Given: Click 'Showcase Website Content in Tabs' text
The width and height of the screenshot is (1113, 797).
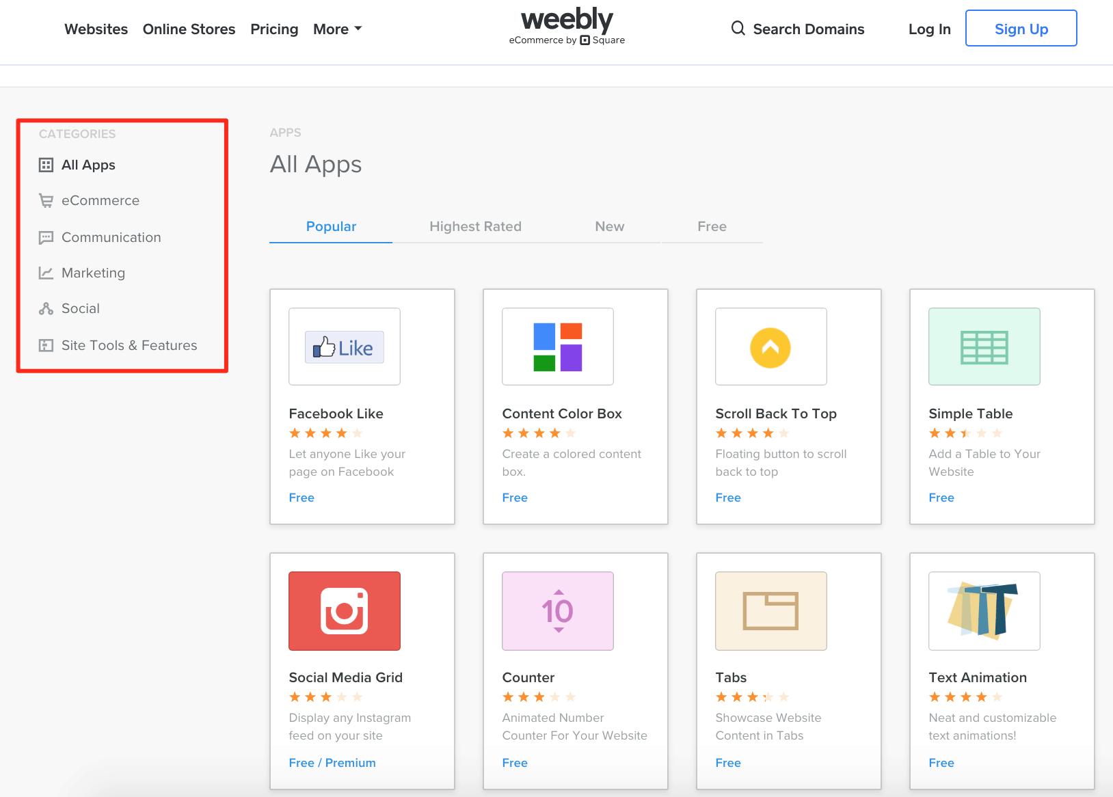Looking at the screenshot, I should click(768, 727).
